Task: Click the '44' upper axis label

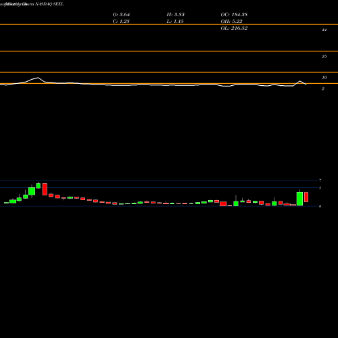Action: pos(324,30)
